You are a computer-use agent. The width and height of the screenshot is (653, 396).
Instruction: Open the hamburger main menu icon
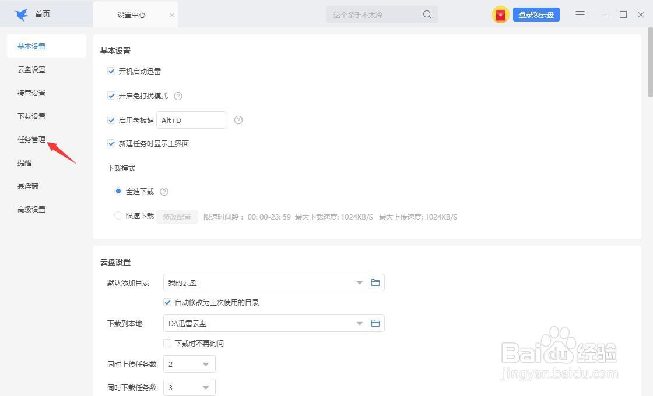580,15
